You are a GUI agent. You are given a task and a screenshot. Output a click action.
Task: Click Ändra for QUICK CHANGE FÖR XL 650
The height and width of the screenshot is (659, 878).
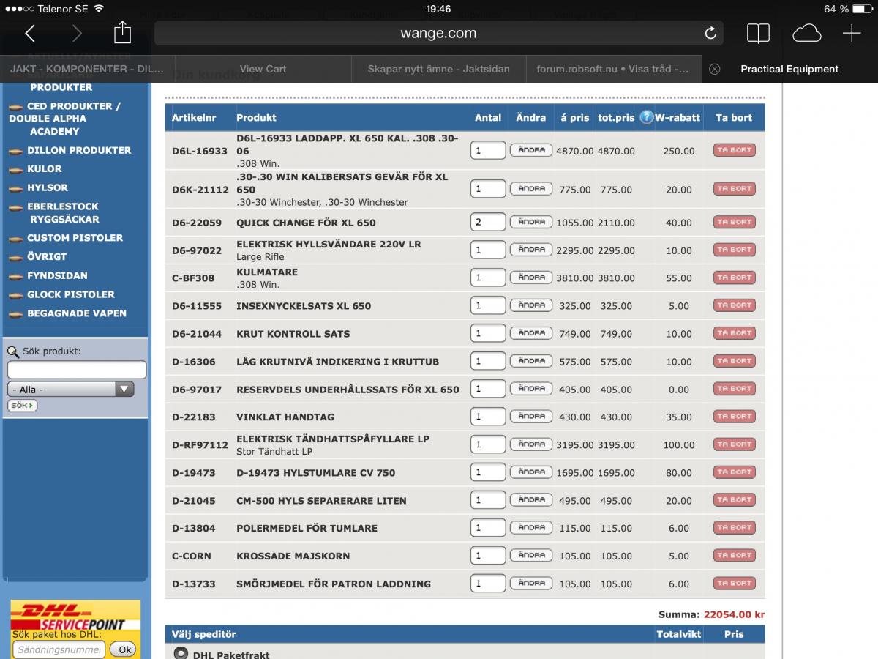531,222
